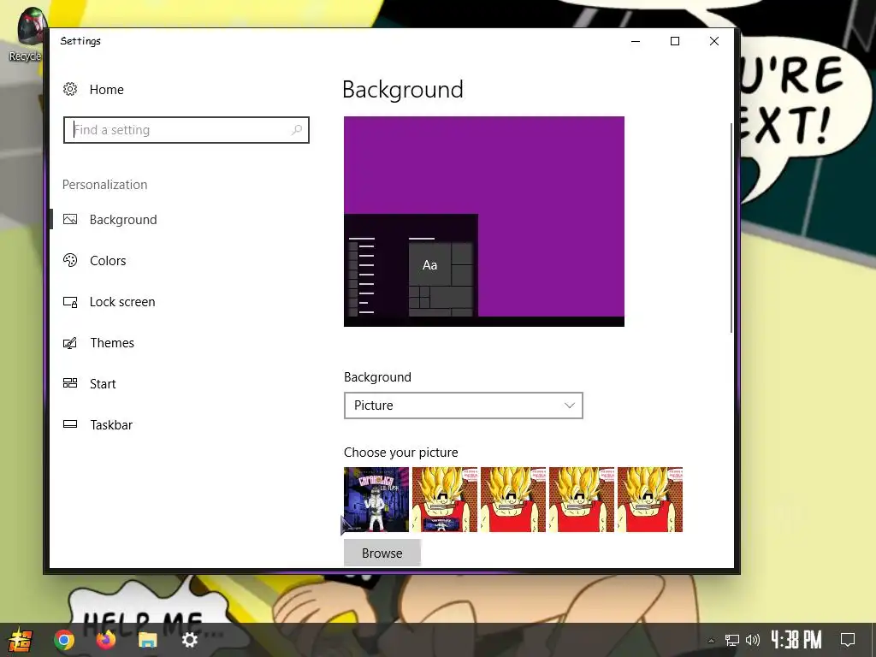Go to the Colors settings page

[108, 260]
